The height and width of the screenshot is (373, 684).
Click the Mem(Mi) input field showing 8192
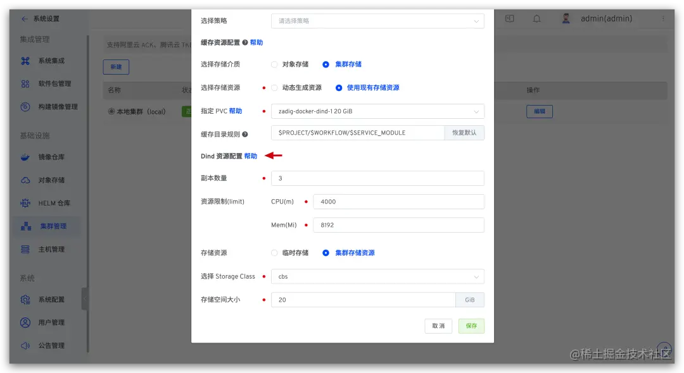pyautogui.click(x=399, y=224)
